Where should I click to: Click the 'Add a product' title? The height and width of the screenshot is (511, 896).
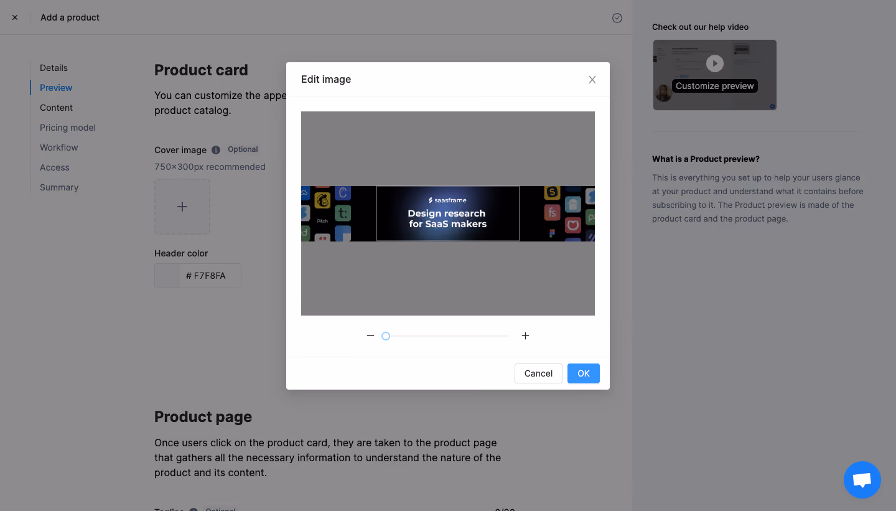click(x=70, y=17)
